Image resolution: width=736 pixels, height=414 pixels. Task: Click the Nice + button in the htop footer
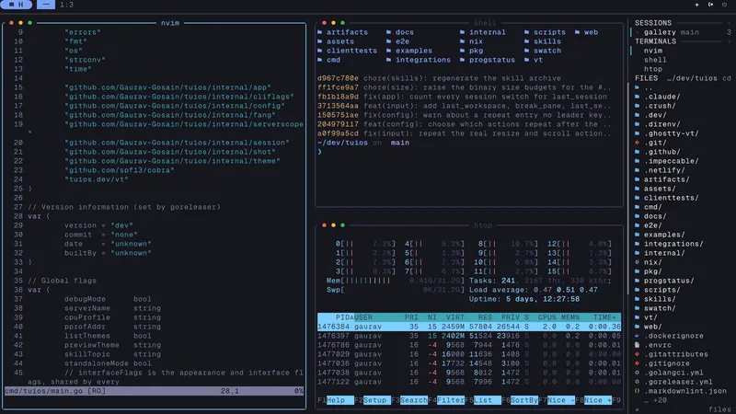coord(597,400)
